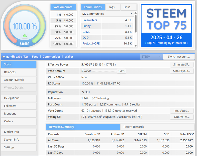Click the Last 7 Days rewards row label
This screenshot has width=197, height=156.
(x=55, y=153)
